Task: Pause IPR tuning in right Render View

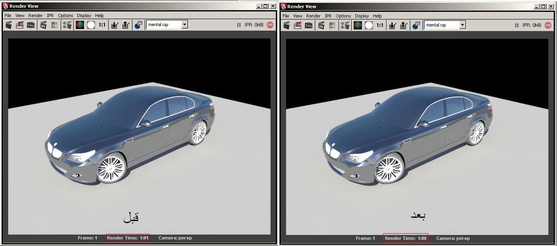Action: [517, 25]
